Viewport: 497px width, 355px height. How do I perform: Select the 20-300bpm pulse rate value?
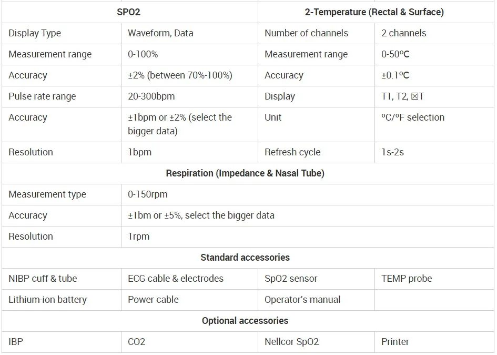coord(151,96)
